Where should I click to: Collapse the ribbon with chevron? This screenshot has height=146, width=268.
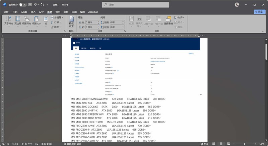click(263, 31)
